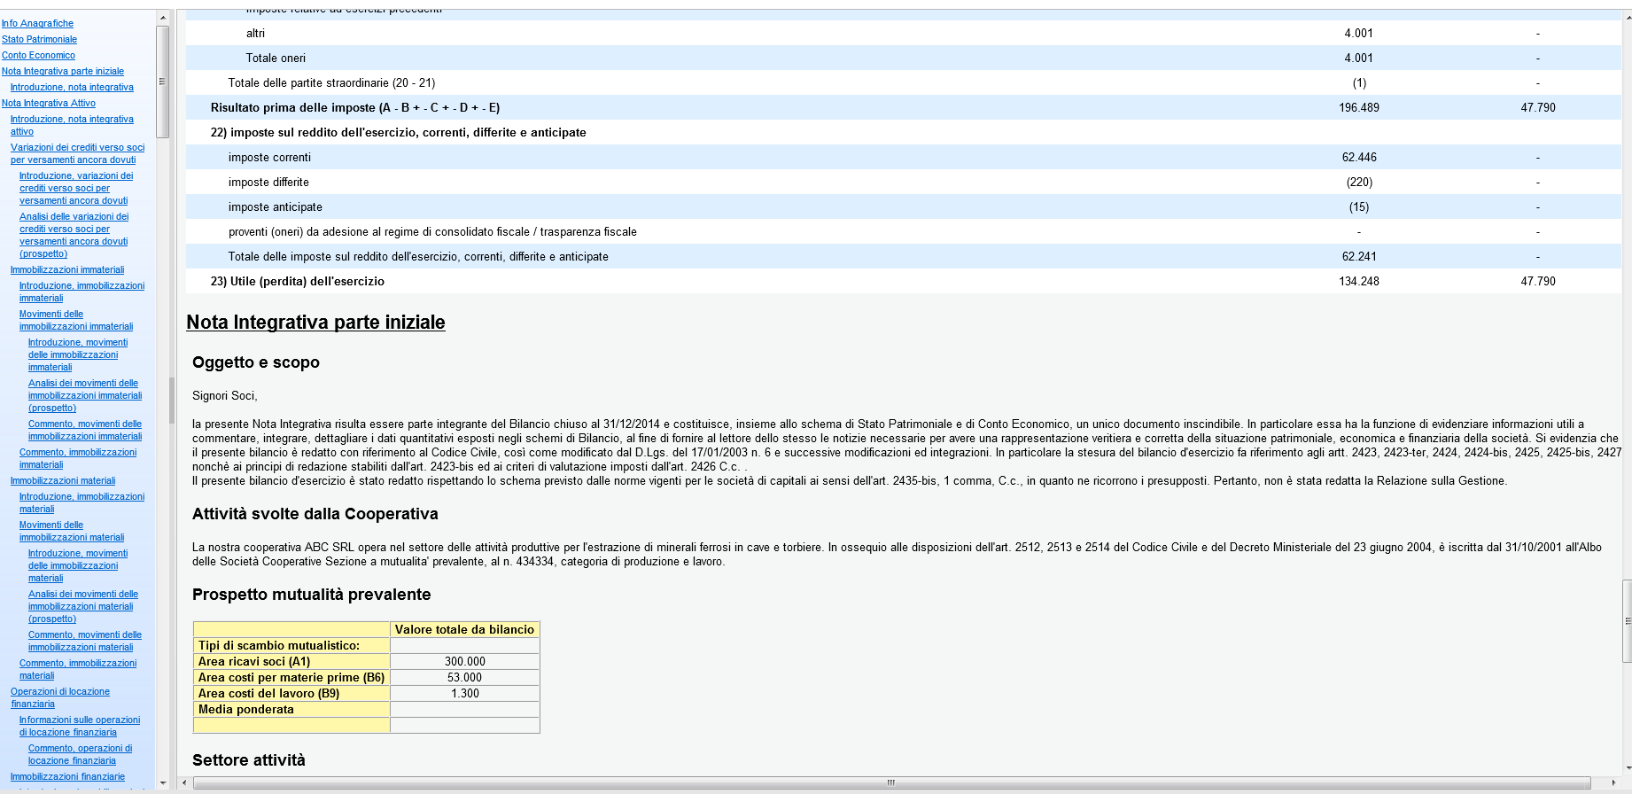This screenshot has height=794, width=1632.
Task: Open 'Commento, operazioni di locazione finanziaria' link
Action: coord(80,754)
